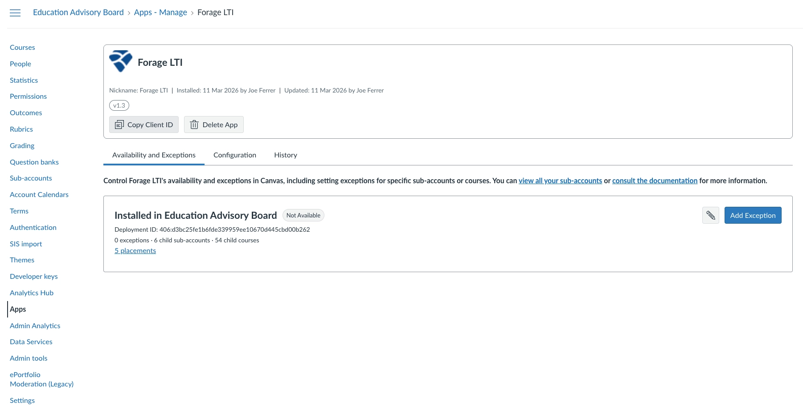Go to Education Advisory Board breadcrumb
Viewport: 803px width, 410px height.
point(78,12)
